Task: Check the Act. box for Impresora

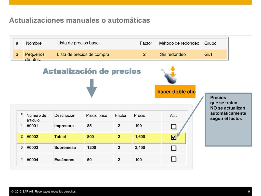Action: pyautogui.click(x=173, y=127)
